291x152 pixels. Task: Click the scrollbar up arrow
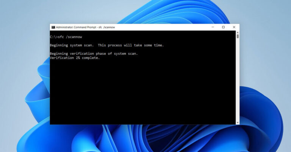(x=238, y=33)
